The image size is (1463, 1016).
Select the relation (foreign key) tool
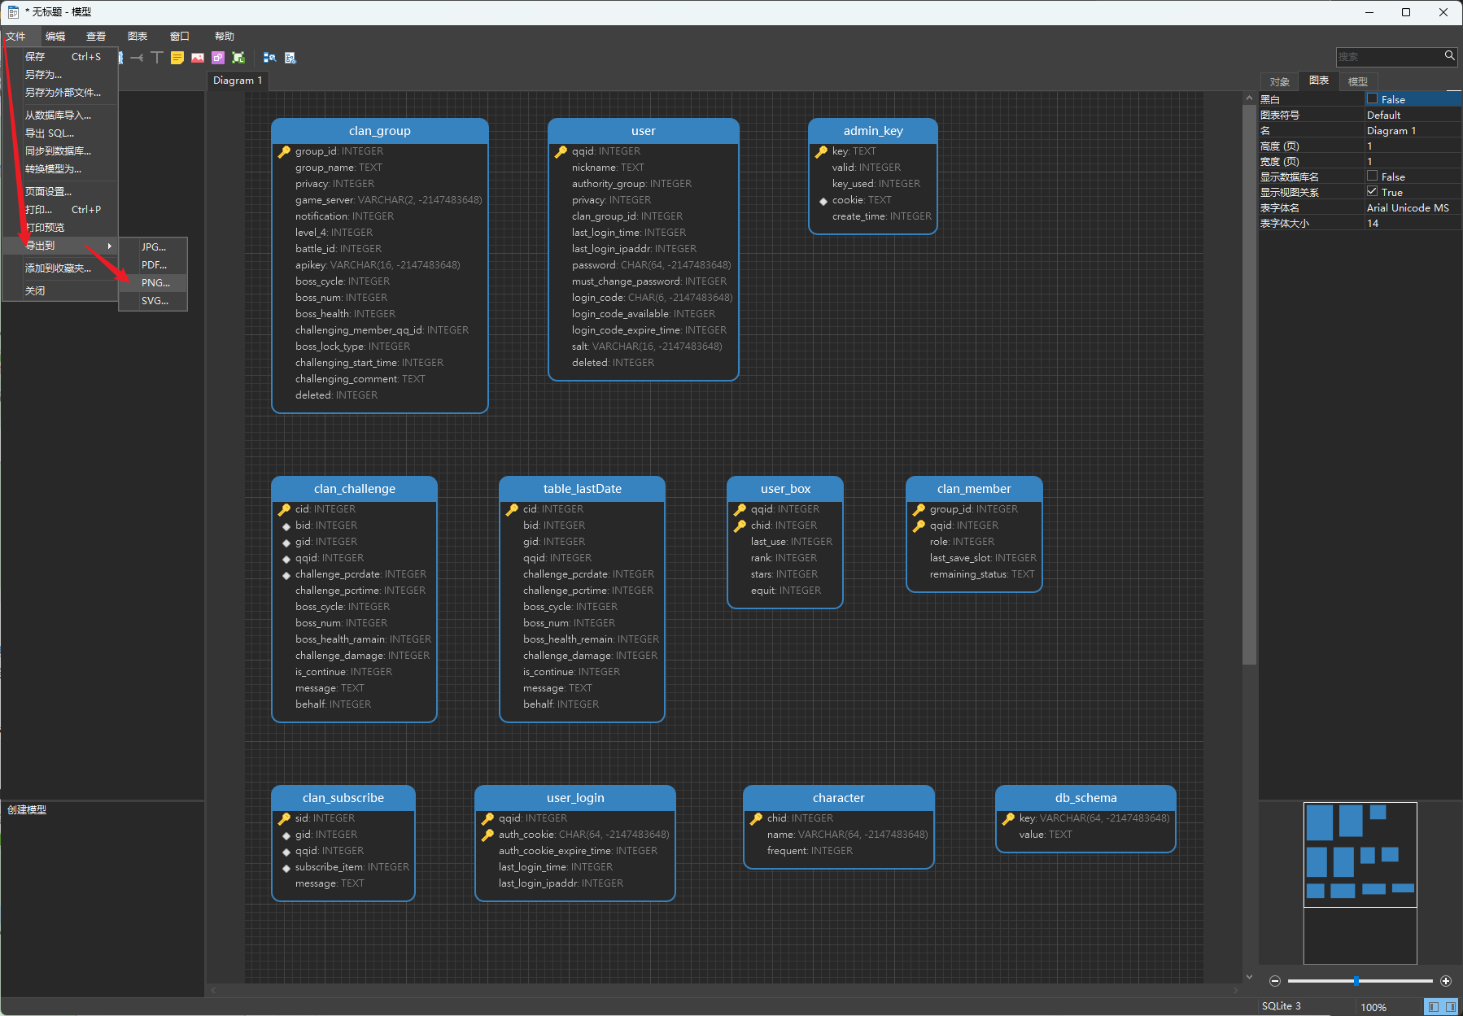(x=137, y=58)
